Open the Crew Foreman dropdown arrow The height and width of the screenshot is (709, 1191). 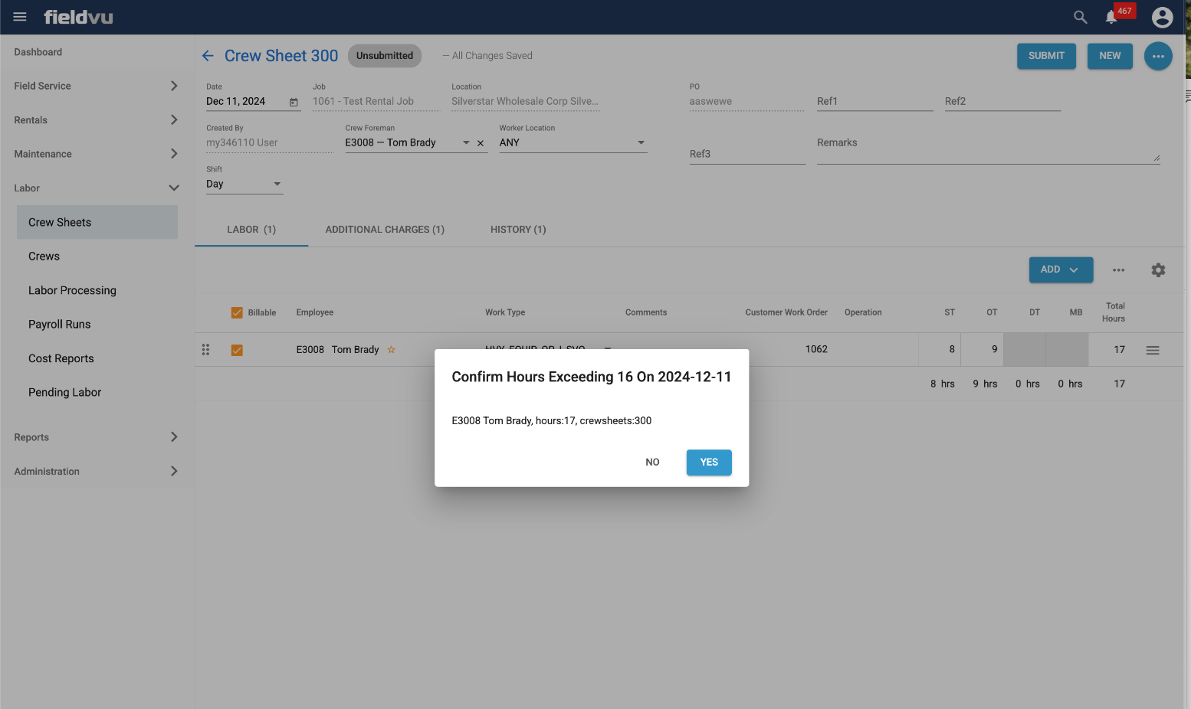point(466,143)
